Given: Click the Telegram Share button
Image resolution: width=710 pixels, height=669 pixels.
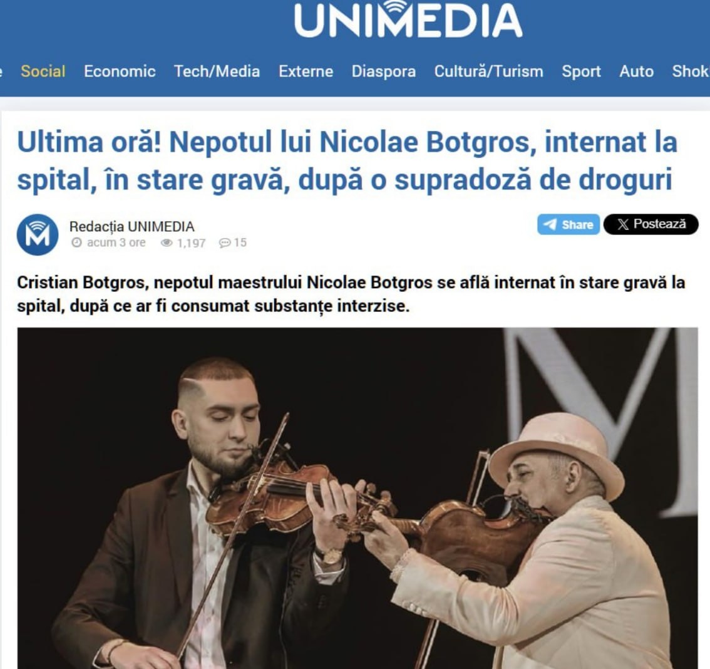Looking at the screenshot, I should click(x=569, y=224).
